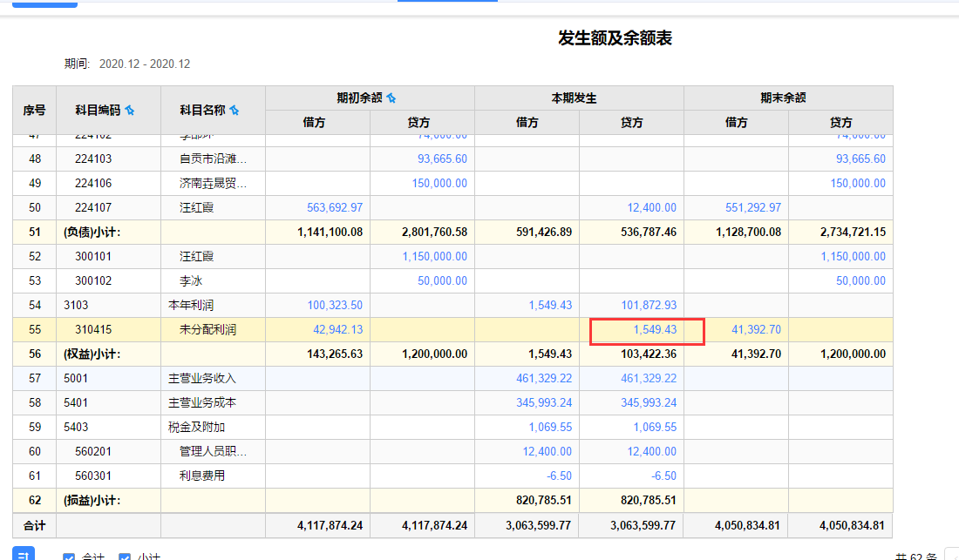
Task: Open current credit 1,549.43 for 未分配利润 row
Action: pyautogui.click(x=655, y=330)
